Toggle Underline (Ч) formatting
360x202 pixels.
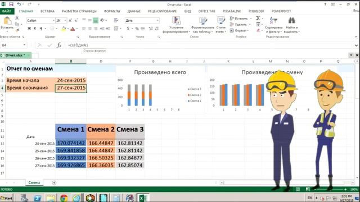coord(41,29)
